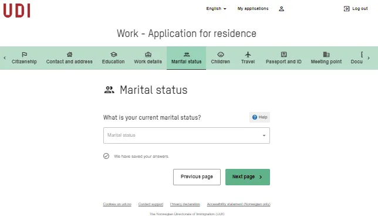378x224 pixels.
Task: Open the Meeting point step
Action: pyautogui.click(x=326, y=58)
